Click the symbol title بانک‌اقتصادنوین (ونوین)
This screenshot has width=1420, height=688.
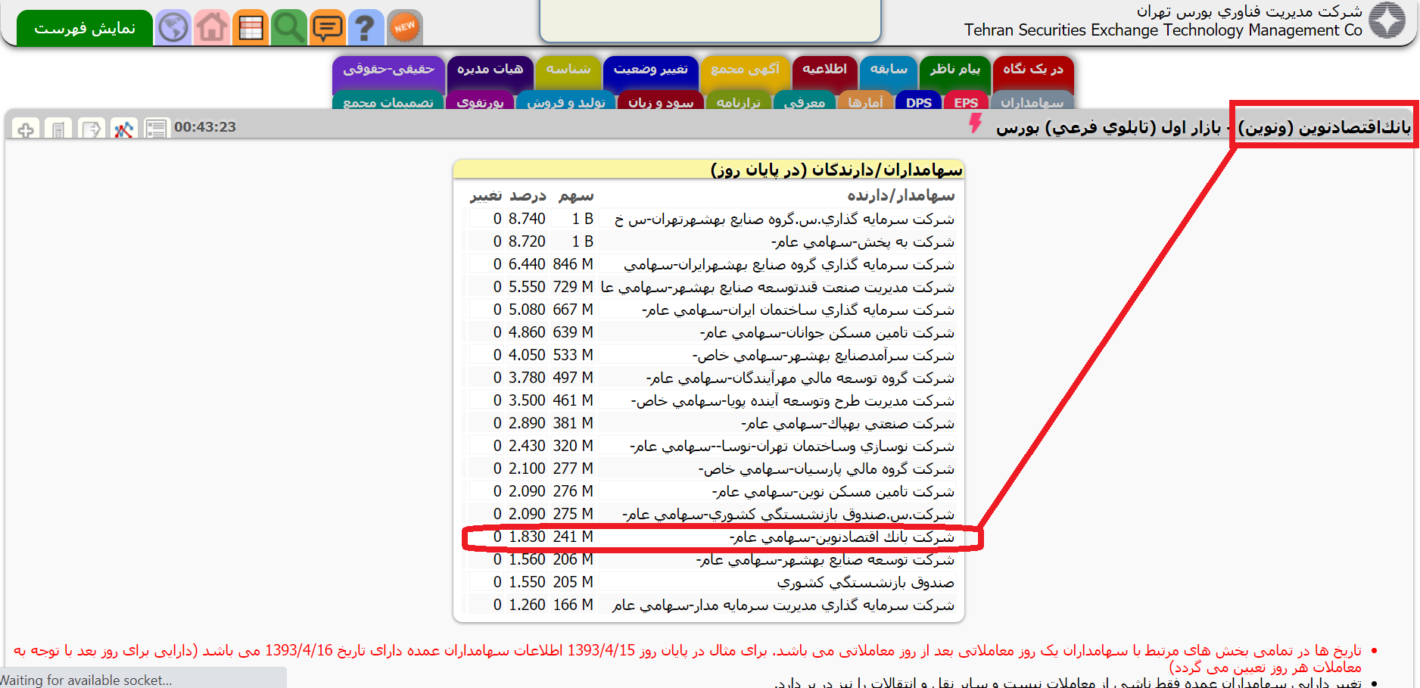(1325, 126)
